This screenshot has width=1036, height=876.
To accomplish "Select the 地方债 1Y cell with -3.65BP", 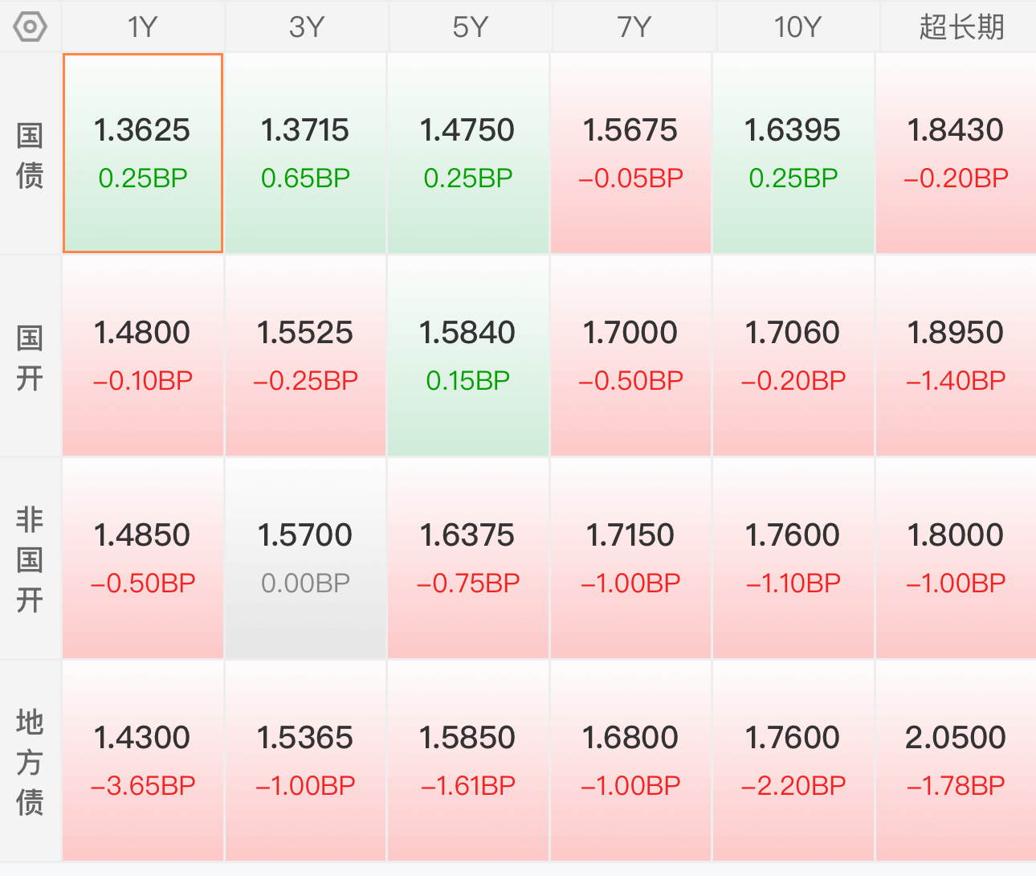I will 143,761.
